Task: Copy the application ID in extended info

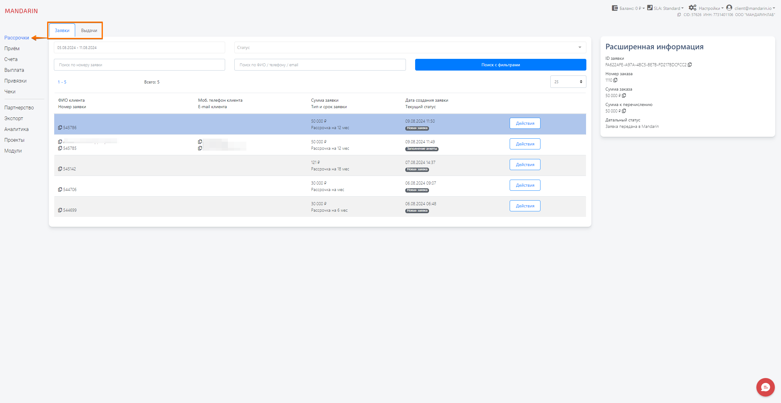Action: point(690,65)
